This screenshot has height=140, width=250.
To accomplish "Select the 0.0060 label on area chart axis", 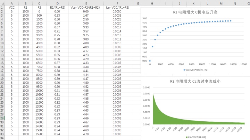I will click(147, 88).
